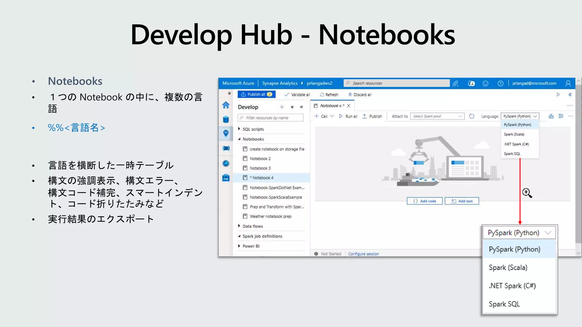Open the Orchestrate hub icon

226,148
